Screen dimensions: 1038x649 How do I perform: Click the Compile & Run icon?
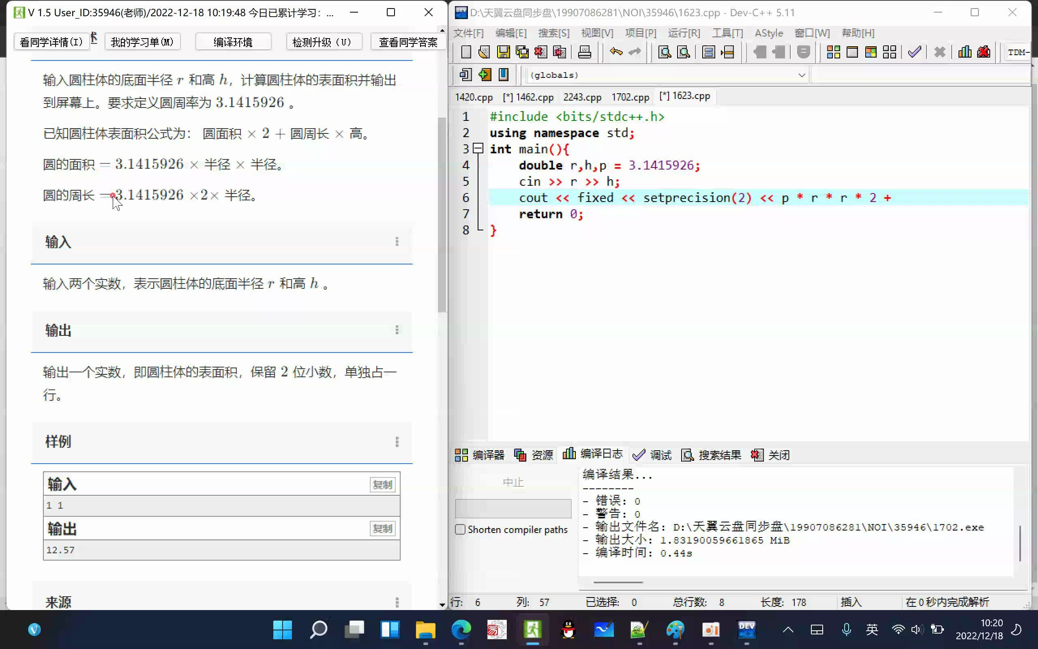(871, 52)
